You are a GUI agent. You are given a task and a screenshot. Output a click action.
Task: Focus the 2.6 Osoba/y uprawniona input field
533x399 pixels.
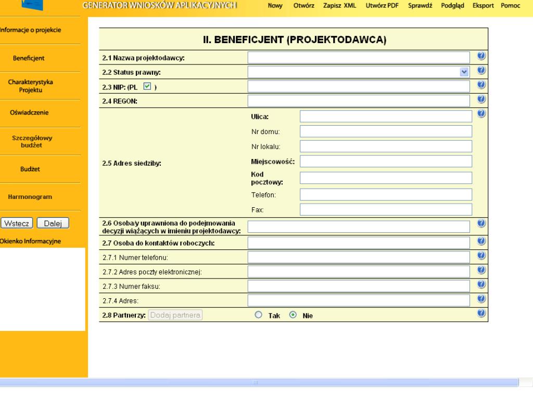click(x=359, y=227)
